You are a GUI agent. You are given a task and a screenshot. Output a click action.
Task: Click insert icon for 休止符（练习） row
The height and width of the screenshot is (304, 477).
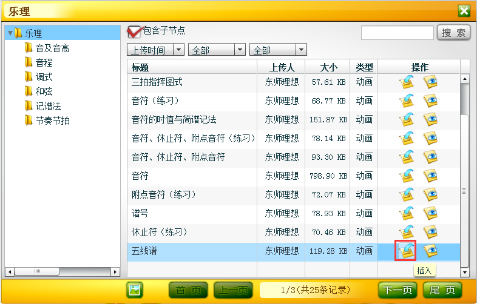point(405,233)
